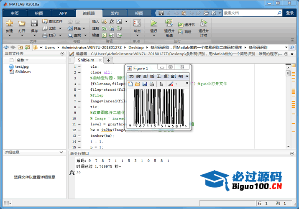Collapse the 详细信息 details panel
Screen dimensions: 299x209
61,152
